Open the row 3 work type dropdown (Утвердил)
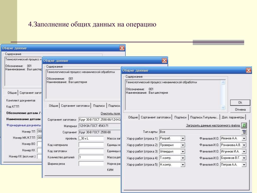 tap(183, 152)
